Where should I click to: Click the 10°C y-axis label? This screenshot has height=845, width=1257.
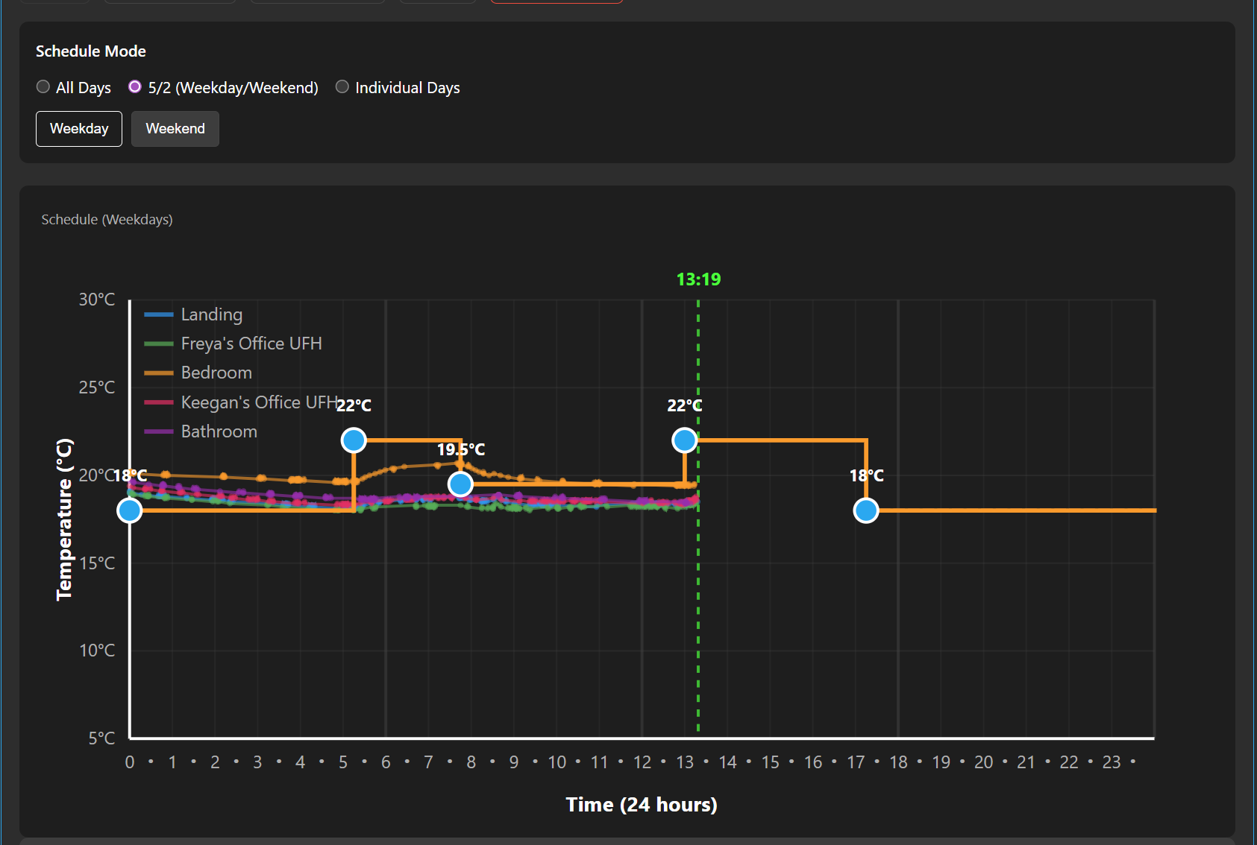(x=97, y=651)
